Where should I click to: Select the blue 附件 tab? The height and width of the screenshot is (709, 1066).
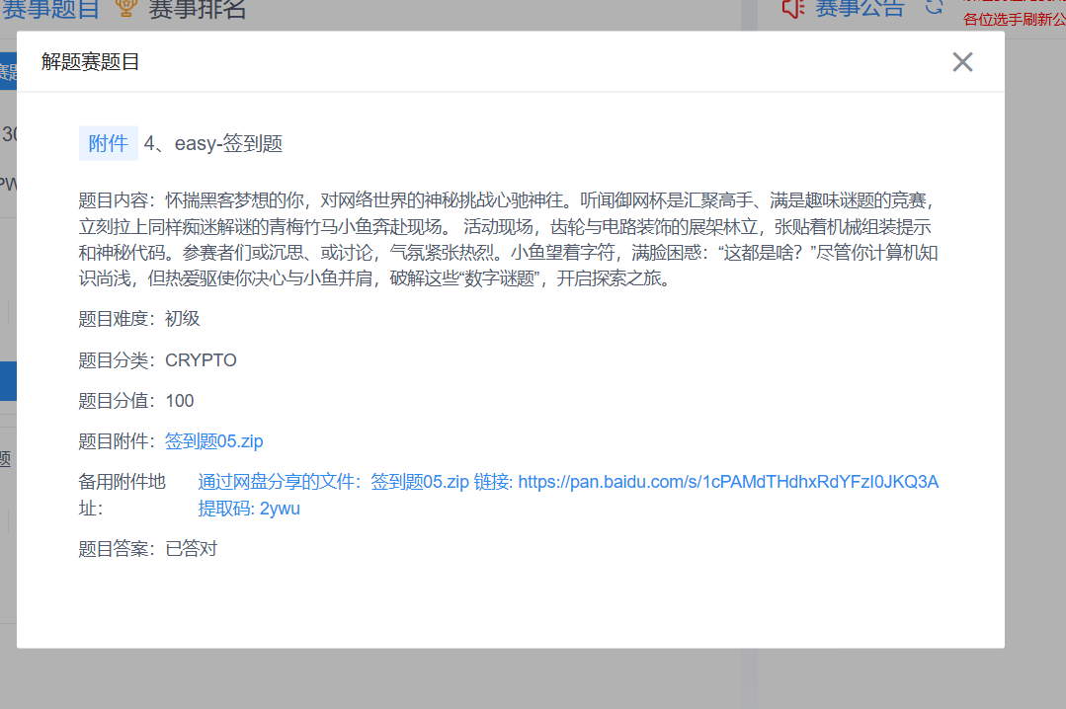point(108,143)
